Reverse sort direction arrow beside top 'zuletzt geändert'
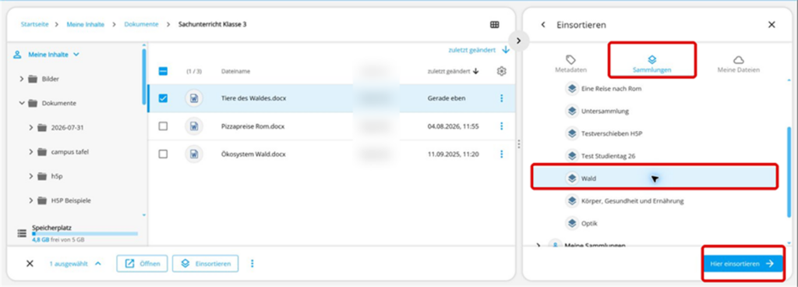This screenshot has width=798, height=287. click(x=505, y=50)
